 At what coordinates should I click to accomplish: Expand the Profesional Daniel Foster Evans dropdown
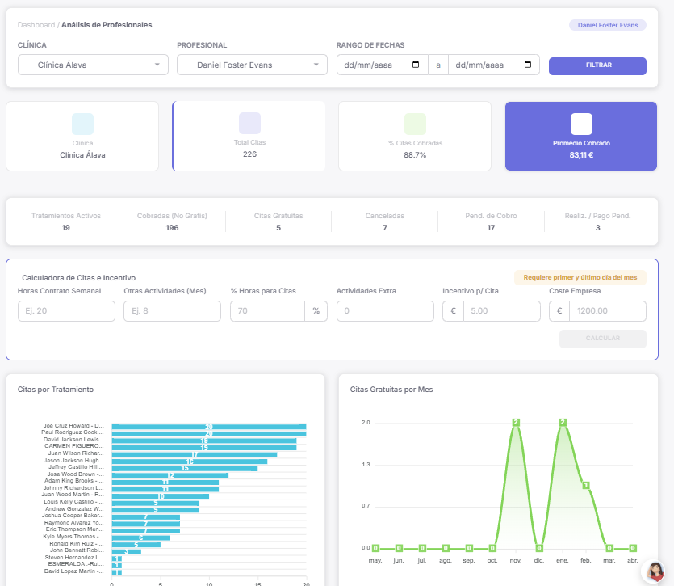[x=251, y=65]
